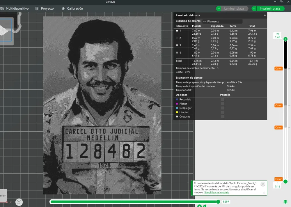Toggle the Desplegar display checkbox
This screenshot has width=291, height=207.
point(223,108)
